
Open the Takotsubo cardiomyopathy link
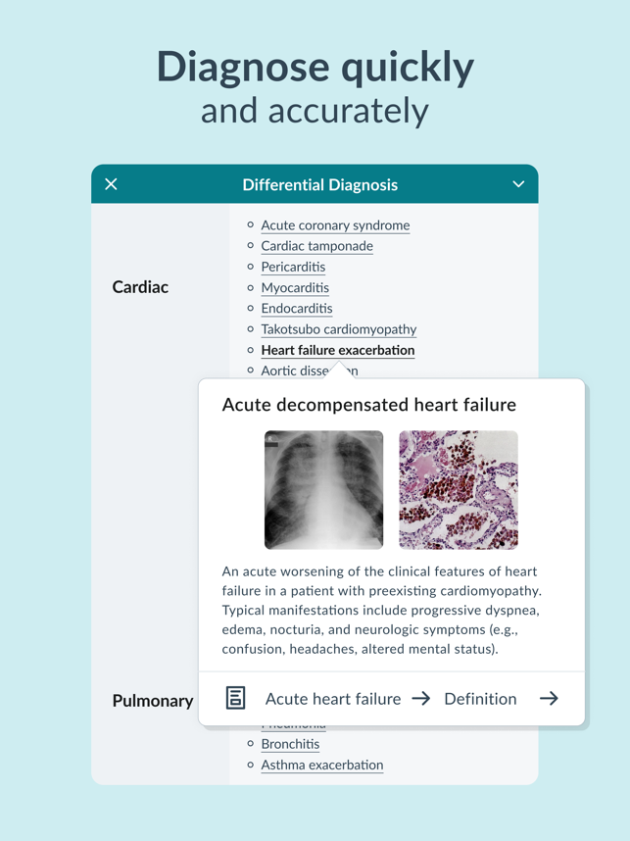tap(338, 329)
